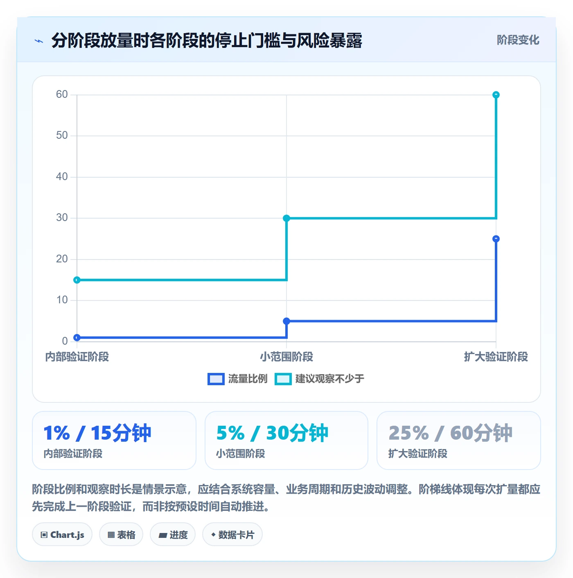Viewport: 573px width, 578px height.
Task: Click the Chart.js tag chip
Action: [62, 534]
